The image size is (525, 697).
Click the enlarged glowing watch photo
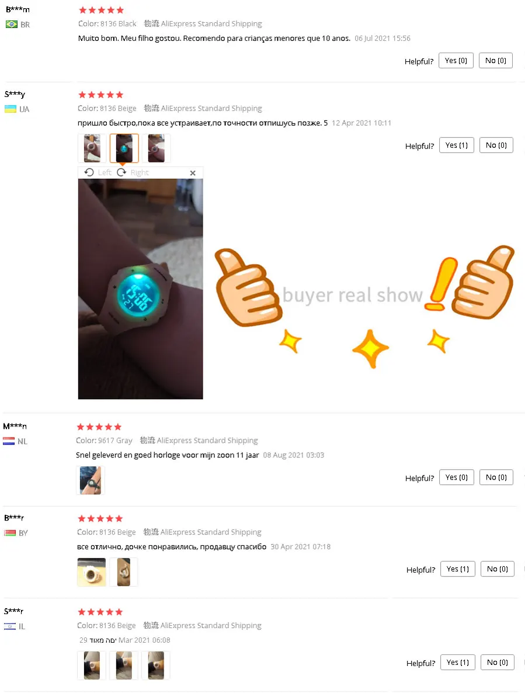point(140,289)
